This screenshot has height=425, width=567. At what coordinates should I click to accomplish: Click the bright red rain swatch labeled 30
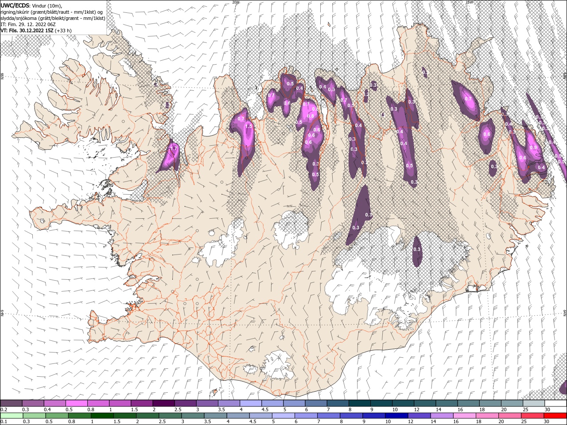point(555,415)
